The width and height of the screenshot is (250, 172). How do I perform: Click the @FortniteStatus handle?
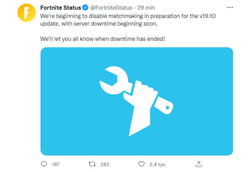tap(111, 7)
